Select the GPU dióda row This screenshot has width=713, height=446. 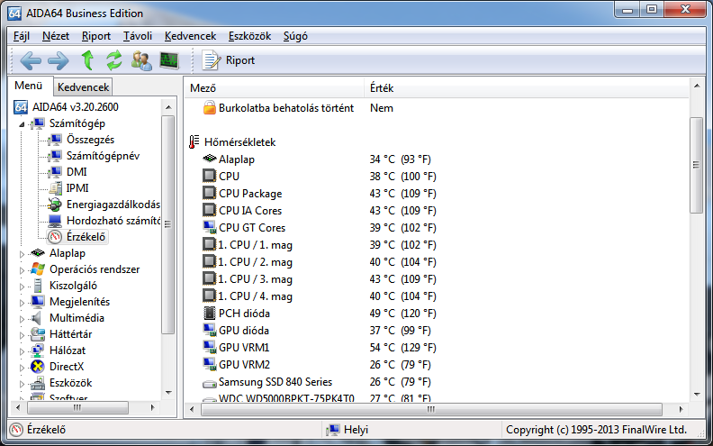(437, 331)
